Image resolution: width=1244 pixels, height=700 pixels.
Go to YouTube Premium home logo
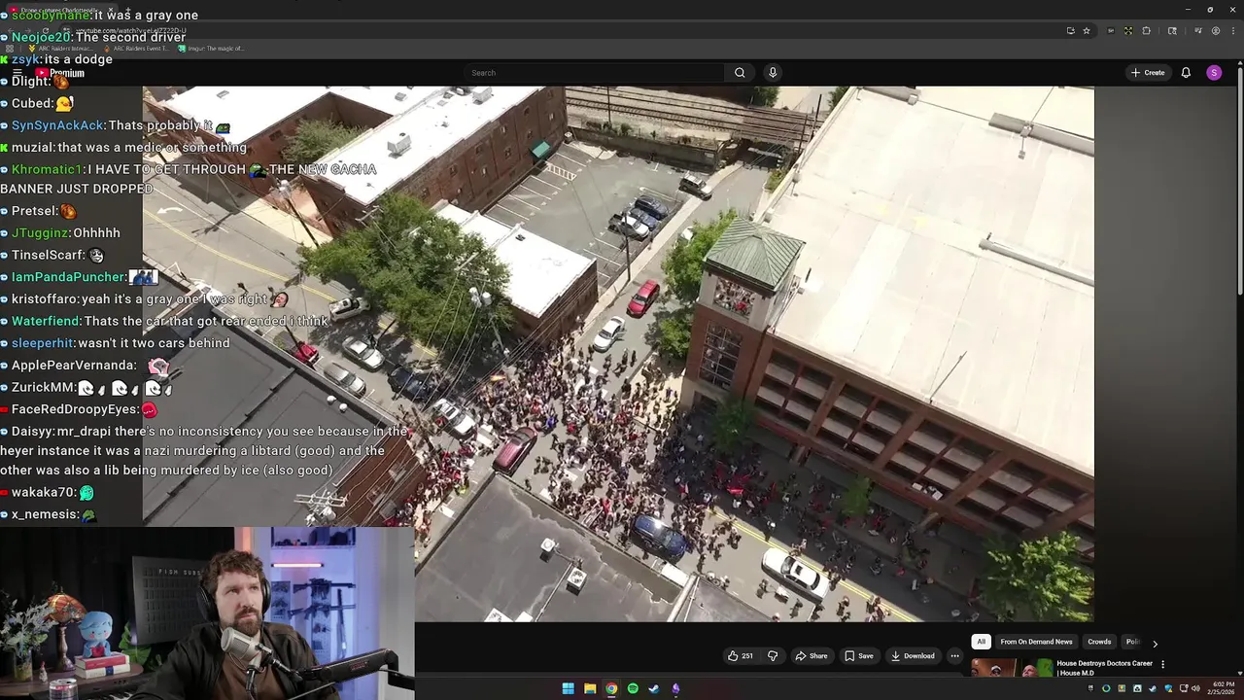tap(60, 73)
